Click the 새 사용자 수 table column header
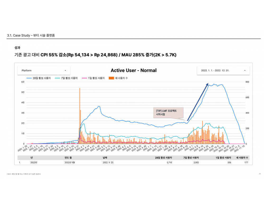 pyautogui.click(x=242, y=158)
